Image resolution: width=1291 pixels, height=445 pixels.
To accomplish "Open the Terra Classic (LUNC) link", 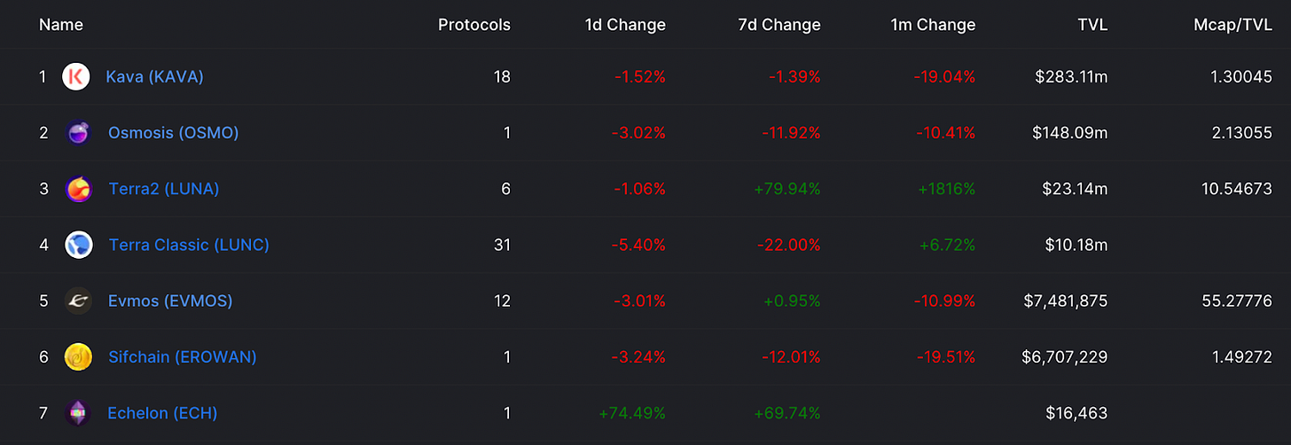I will pyautogui.click(x=188, y=245).
